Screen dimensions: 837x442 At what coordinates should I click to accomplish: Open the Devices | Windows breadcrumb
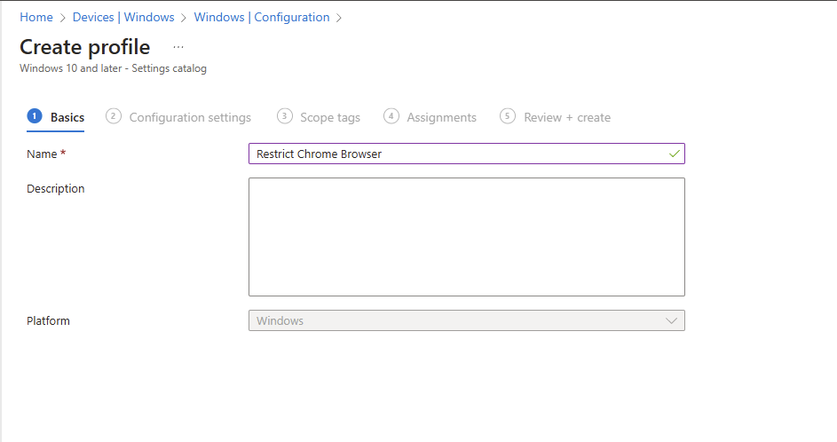[123, 18]
